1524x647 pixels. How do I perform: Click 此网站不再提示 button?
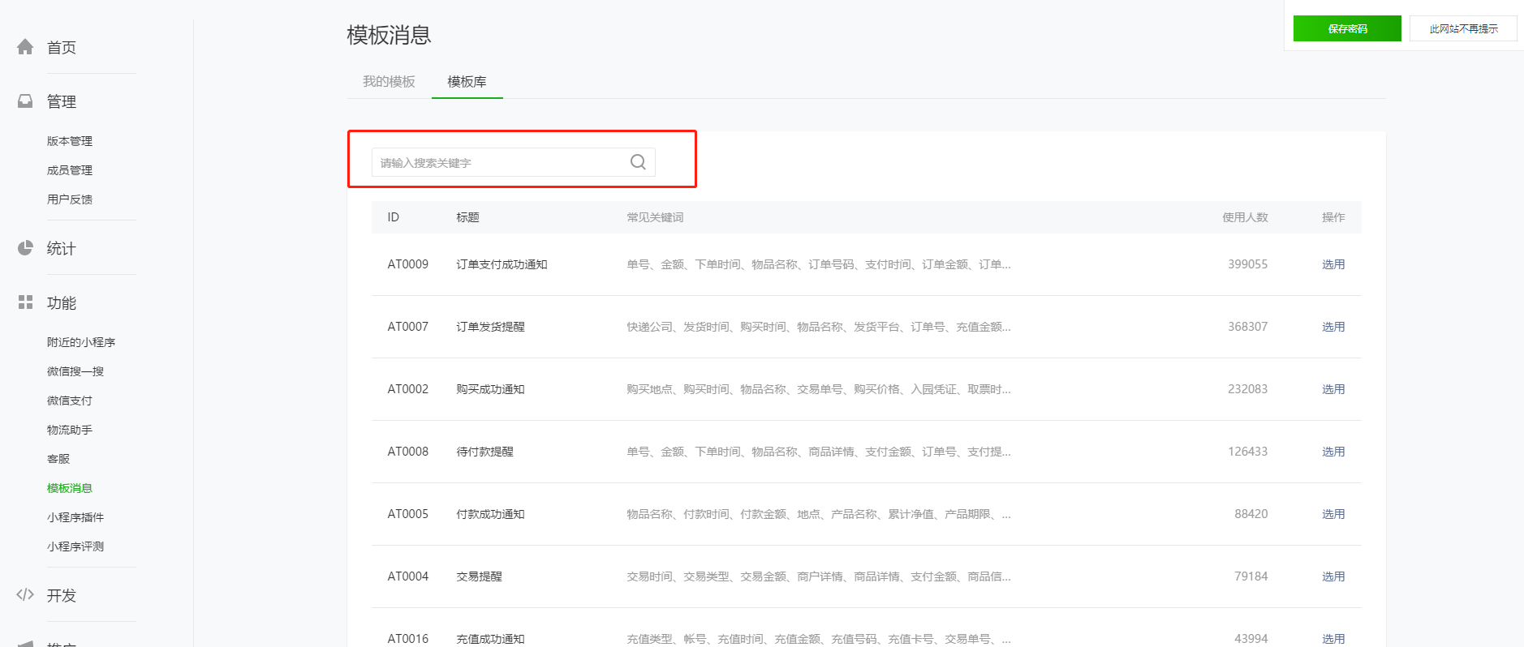[1463, 28]
